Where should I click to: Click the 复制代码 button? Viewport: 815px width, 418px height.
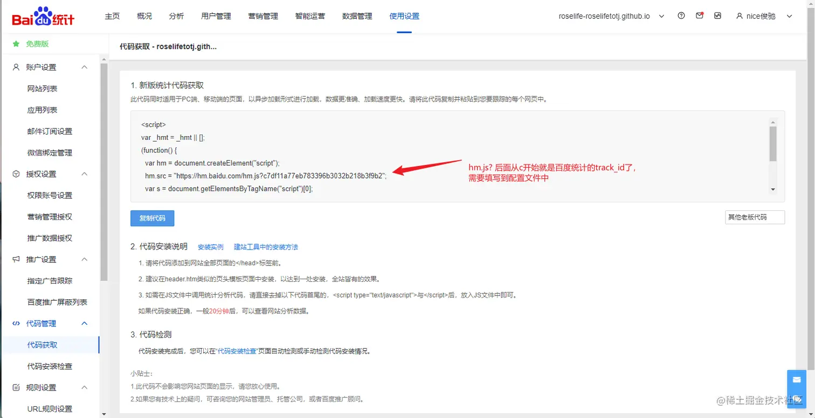[153, 218]
